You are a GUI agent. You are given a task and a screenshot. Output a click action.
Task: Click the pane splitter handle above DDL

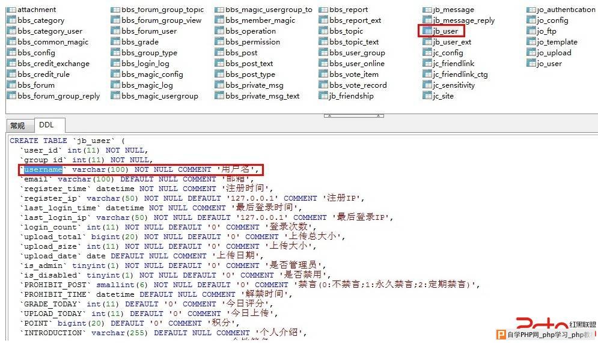click(x=354, y=115)
